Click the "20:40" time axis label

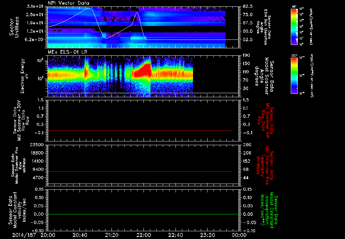pos(80,235)
